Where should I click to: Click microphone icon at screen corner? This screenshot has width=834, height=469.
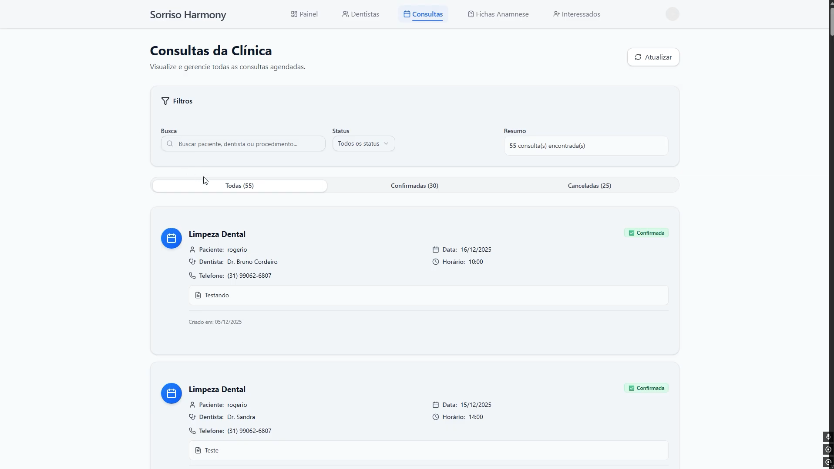click(828, 437)
